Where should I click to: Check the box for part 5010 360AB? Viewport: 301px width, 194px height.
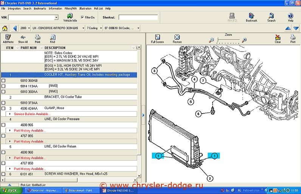pos(3,81)
